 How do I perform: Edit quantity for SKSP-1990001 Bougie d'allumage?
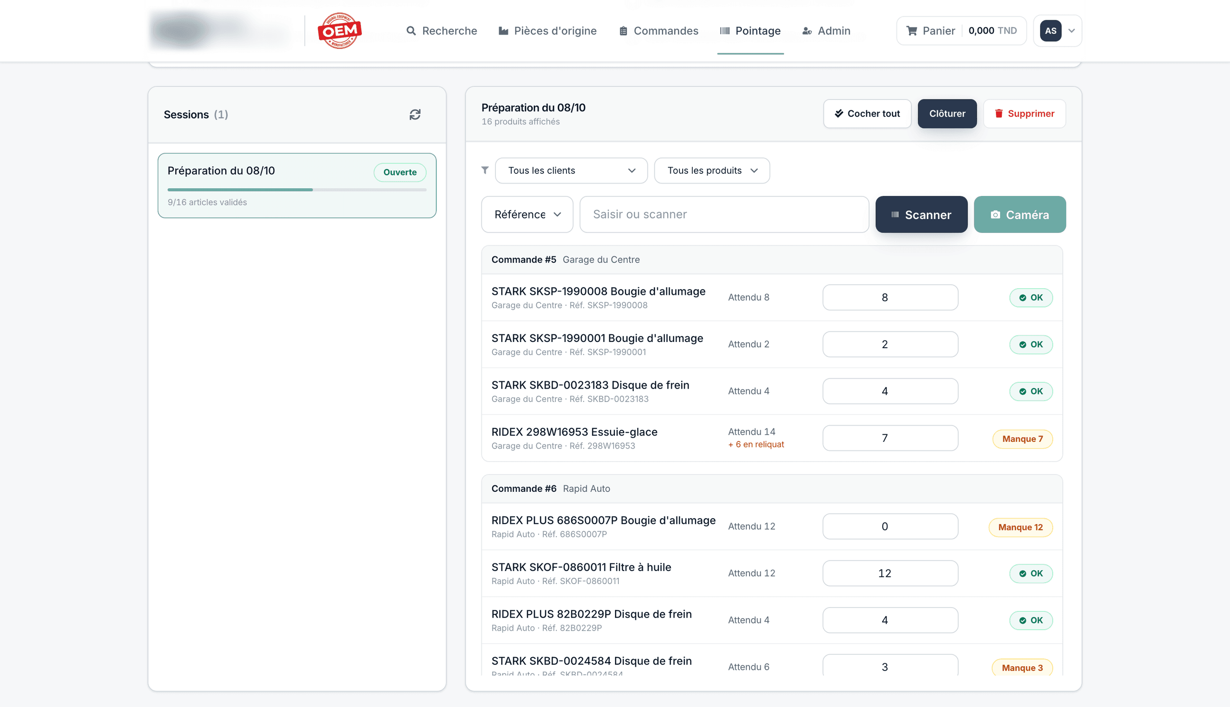pyautogui.click(x=890, y=344)
